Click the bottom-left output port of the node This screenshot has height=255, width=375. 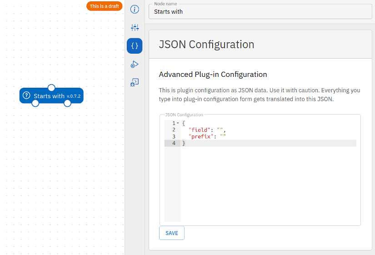(x=35, y=103)
